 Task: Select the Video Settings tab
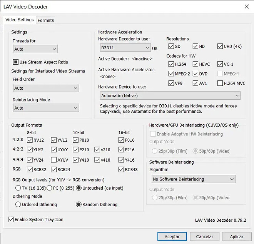[x=20, y=20]
